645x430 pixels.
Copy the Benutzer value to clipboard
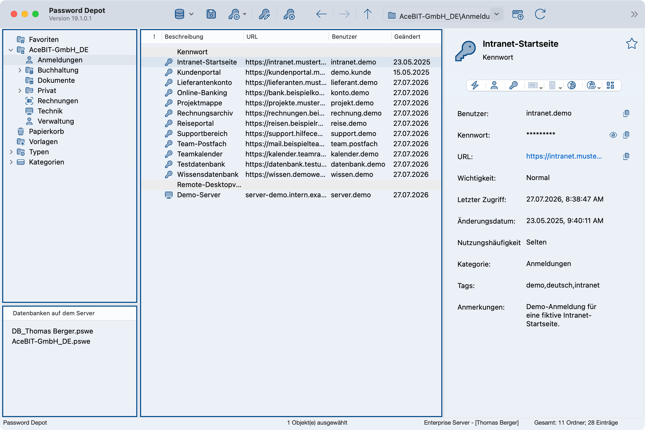pos(626,113)
